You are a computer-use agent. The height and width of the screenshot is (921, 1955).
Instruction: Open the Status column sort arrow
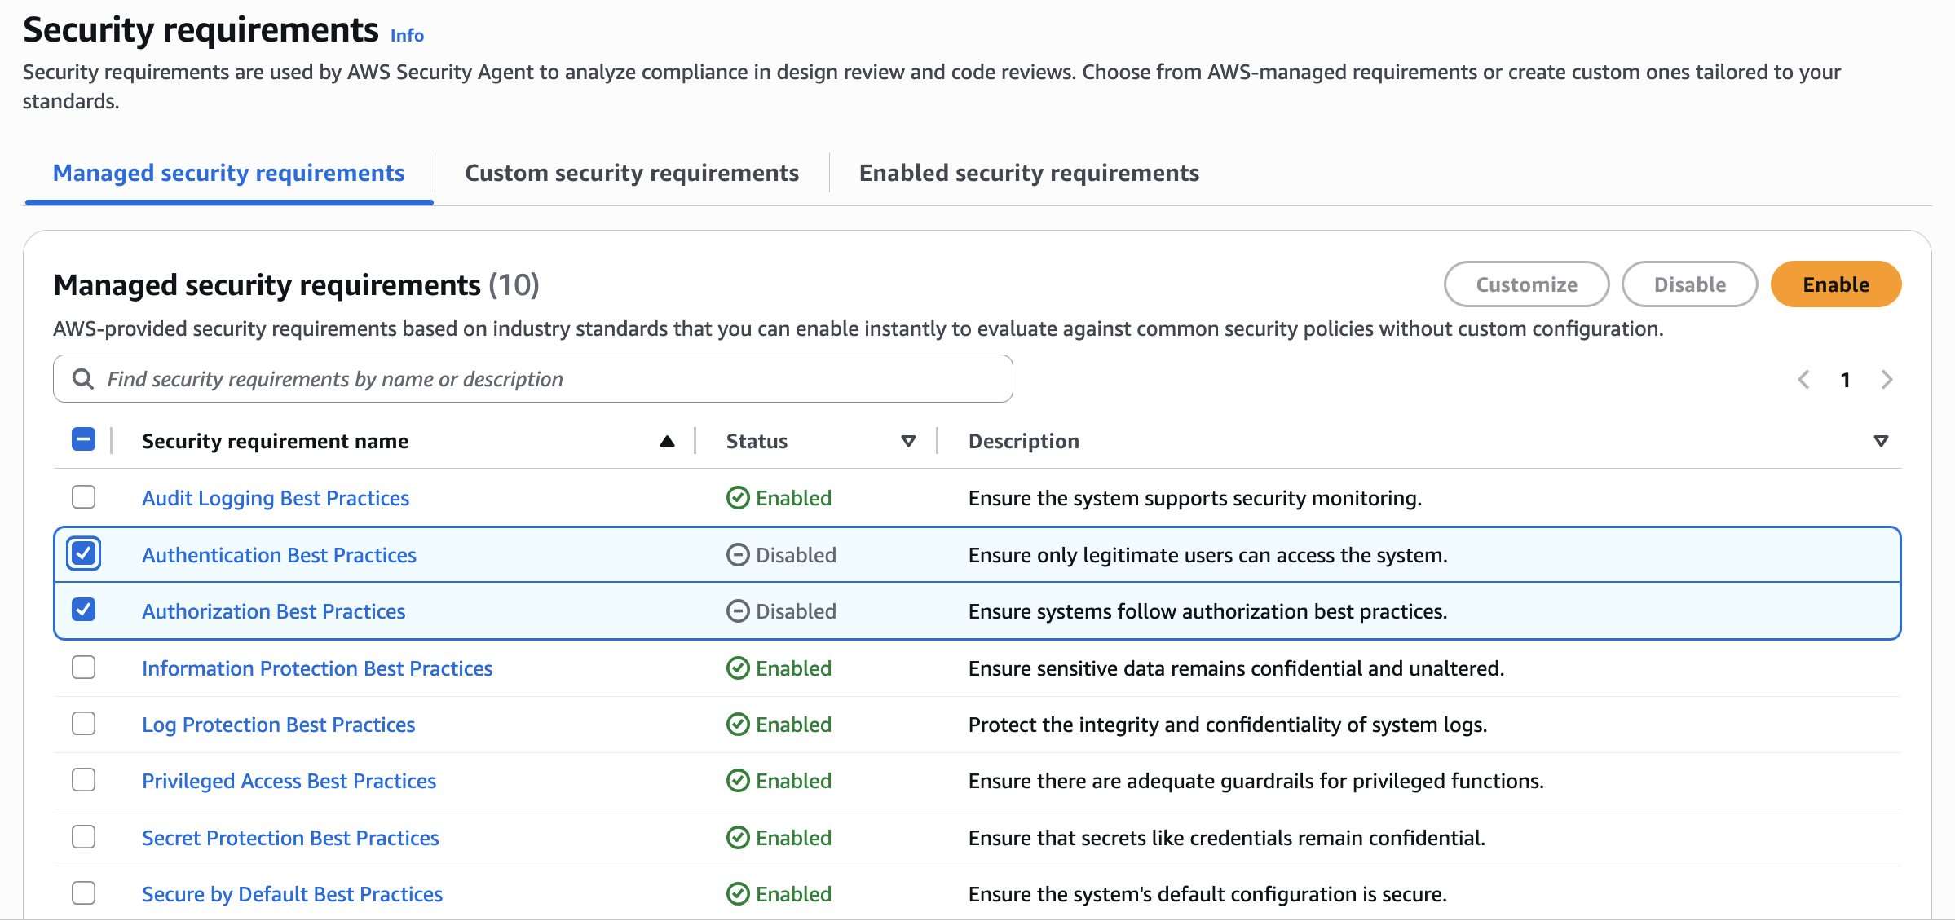coord(908,441)
